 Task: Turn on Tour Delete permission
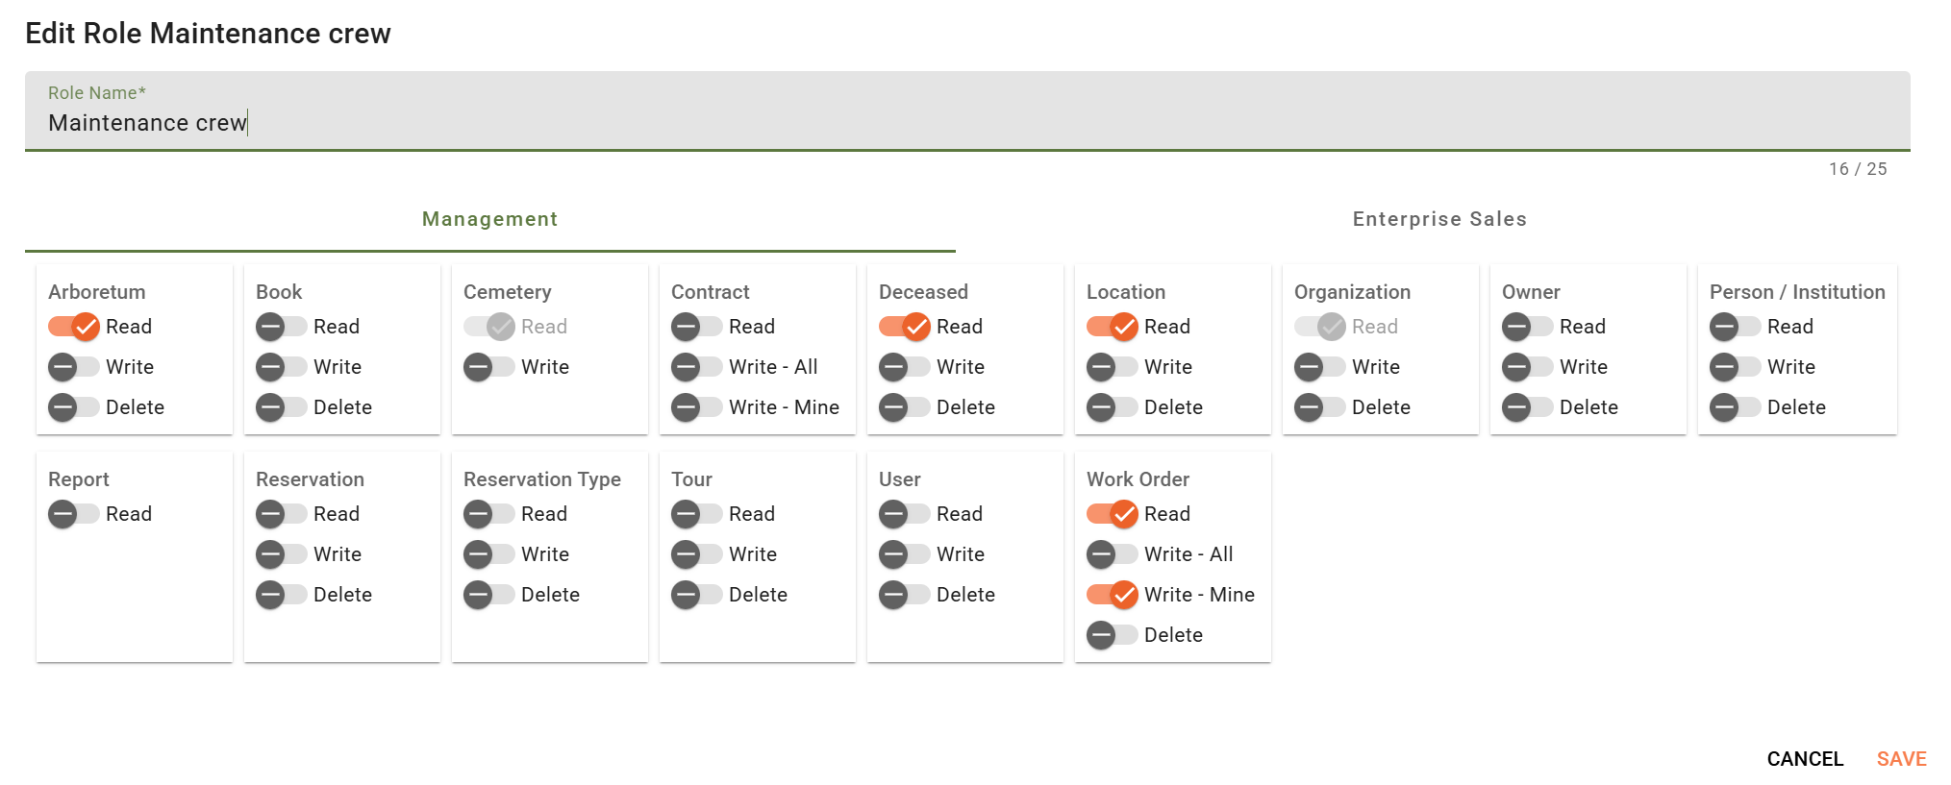point(697,595)
